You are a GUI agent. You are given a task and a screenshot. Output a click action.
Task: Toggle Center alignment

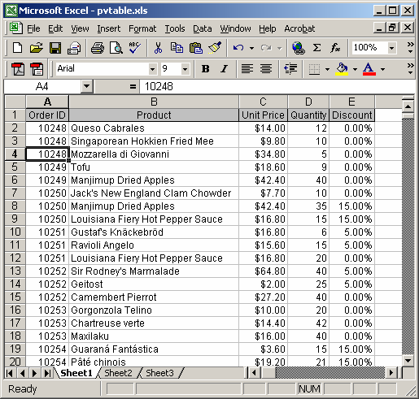pos(266,69)
